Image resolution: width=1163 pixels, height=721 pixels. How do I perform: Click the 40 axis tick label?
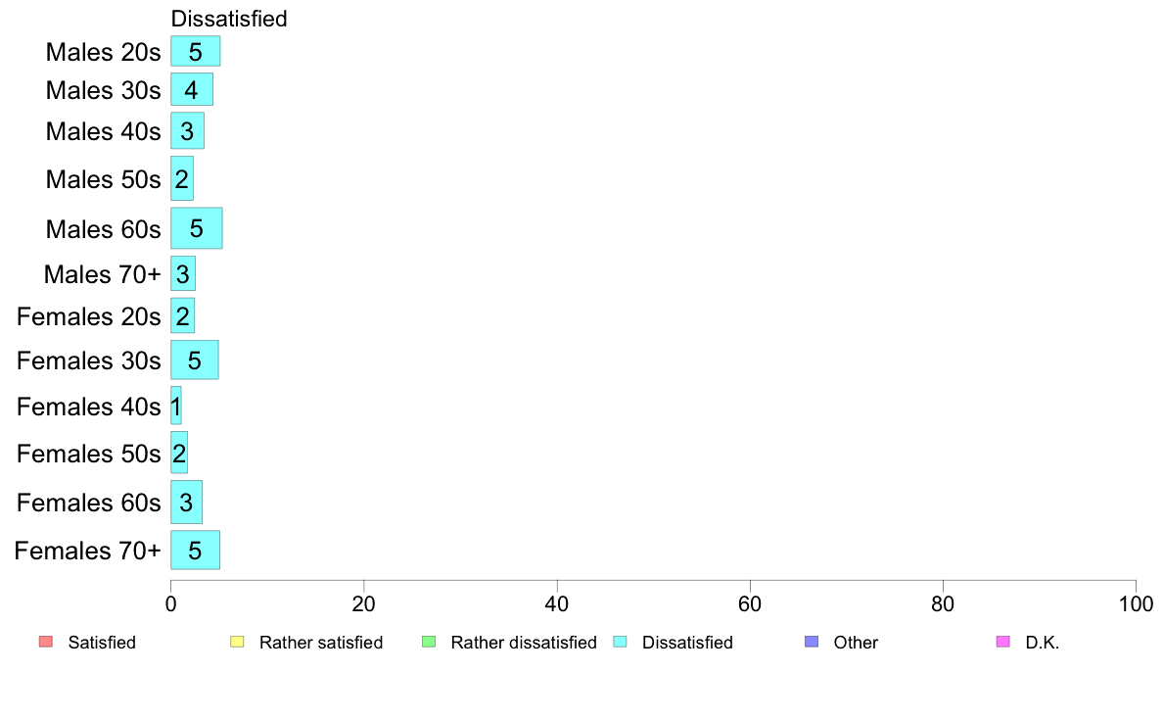(x=557, y=603)
